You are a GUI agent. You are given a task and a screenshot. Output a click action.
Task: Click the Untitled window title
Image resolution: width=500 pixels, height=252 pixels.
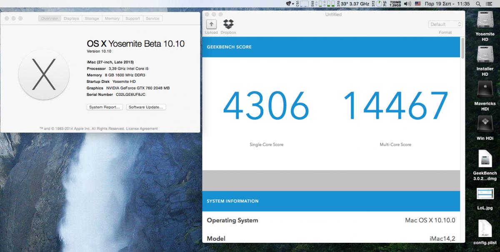tap(333, 15)
